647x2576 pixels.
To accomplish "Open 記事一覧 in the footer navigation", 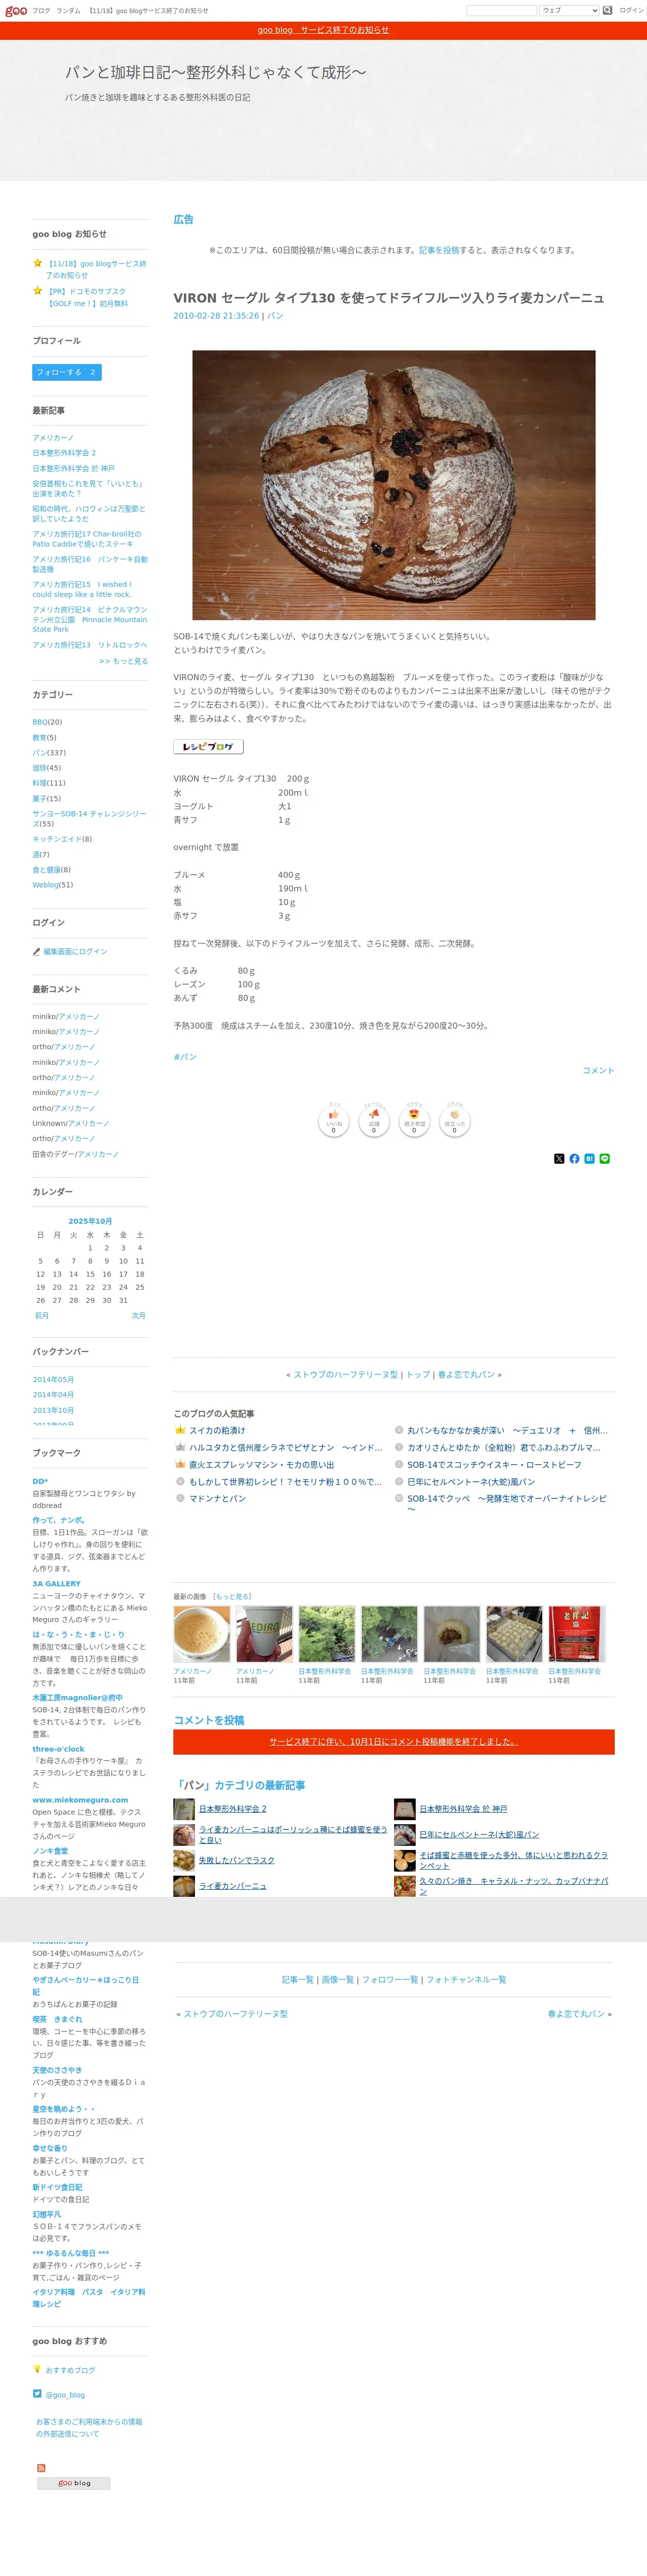I will (297, 1980).
